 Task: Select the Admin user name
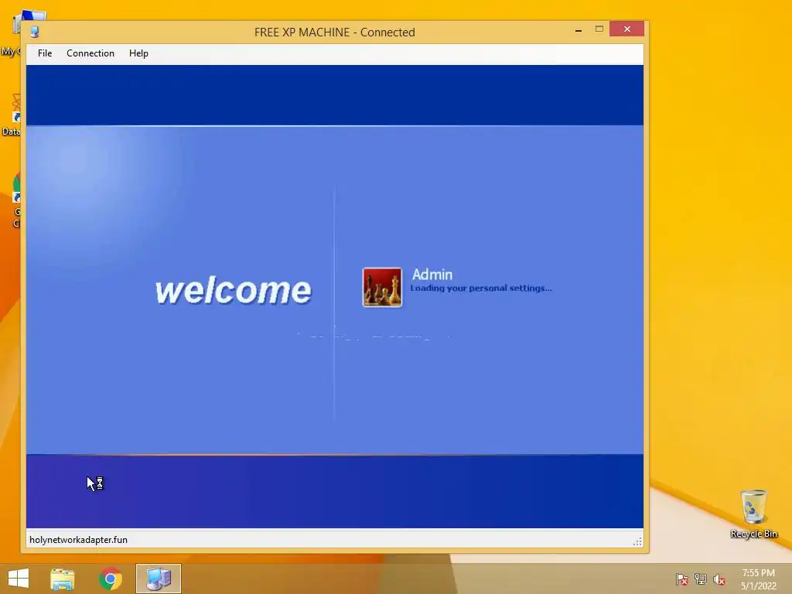(432, 275)
